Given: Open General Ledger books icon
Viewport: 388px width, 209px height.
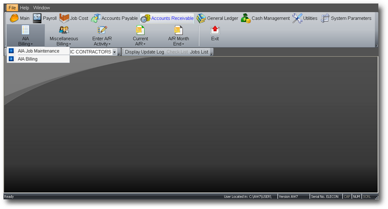Looking at the screenshot, I should click(x=201, y=18).
